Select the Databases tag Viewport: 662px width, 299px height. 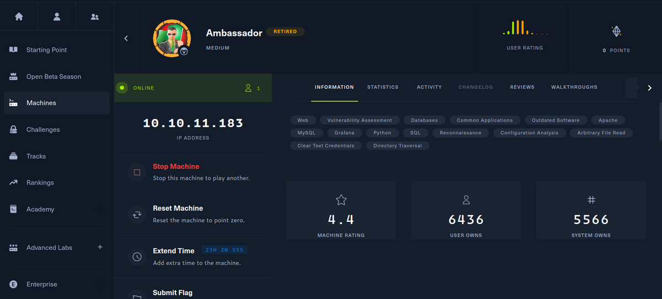point(424,120)
